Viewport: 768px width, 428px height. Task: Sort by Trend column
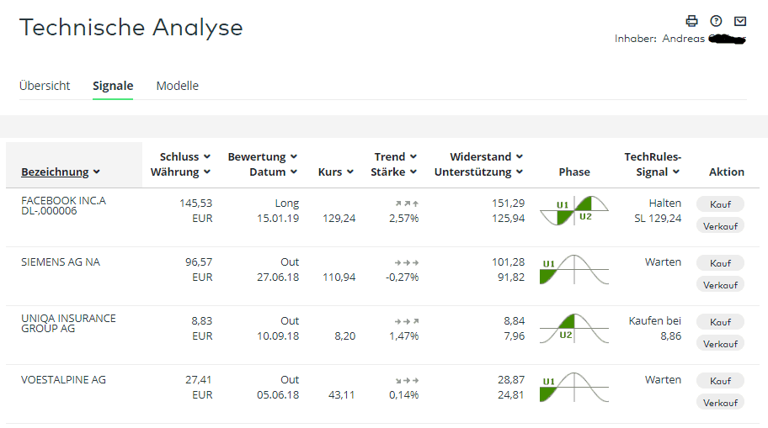tap(395, 156)
